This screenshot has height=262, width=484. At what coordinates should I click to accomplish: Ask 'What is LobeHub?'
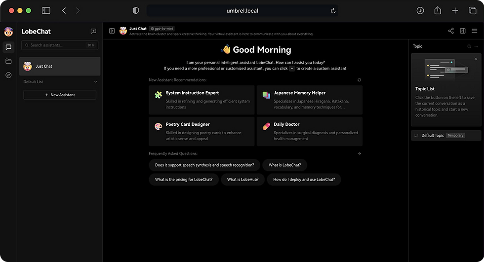(x=242, y=180)
